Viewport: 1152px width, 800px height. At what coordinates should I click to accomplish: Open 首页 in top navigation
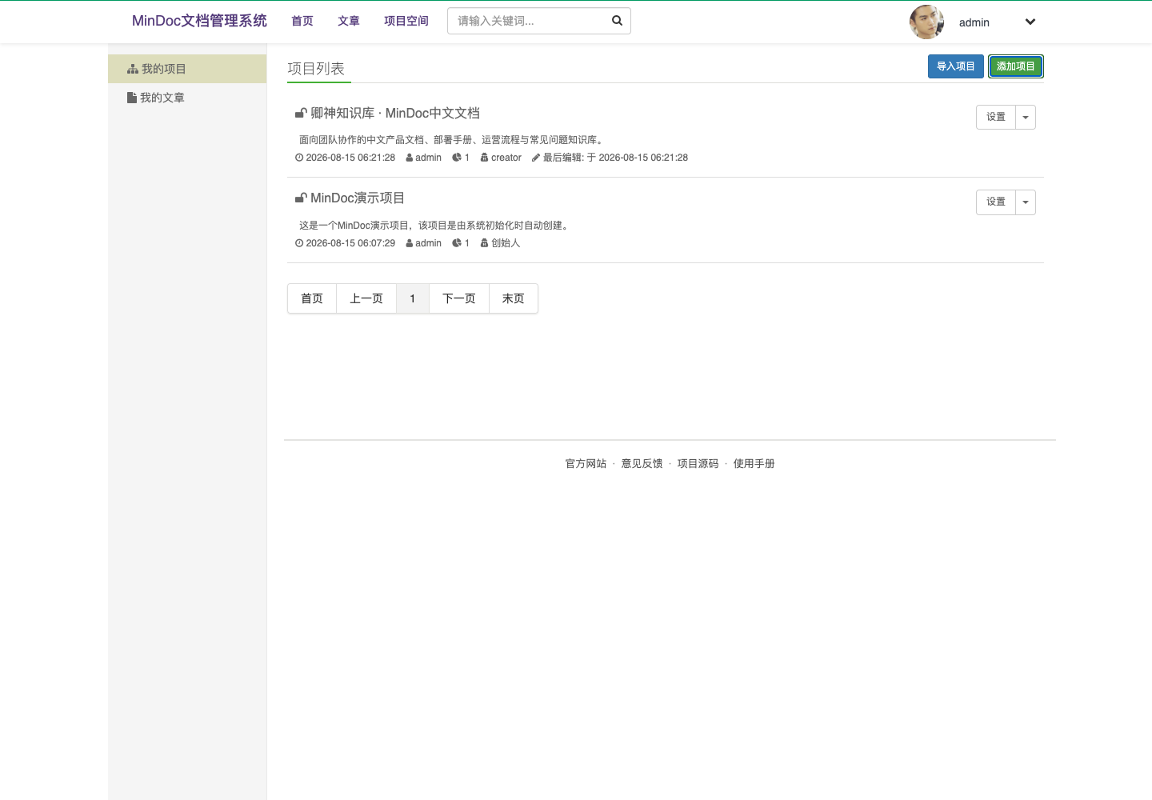(x=302, y=22)
